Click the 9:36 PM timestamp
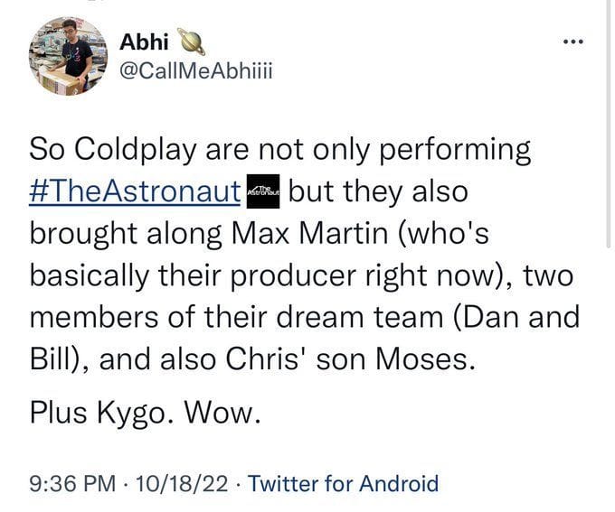Screen dimensions: 615x512 coord(70,483)
